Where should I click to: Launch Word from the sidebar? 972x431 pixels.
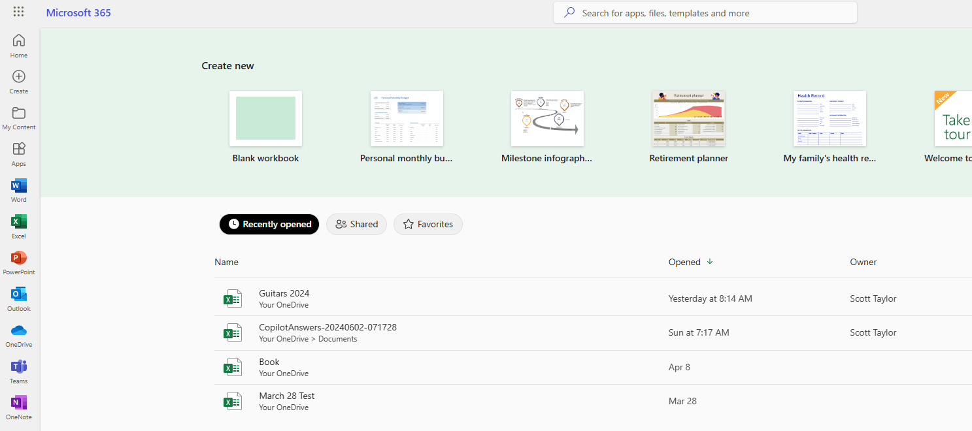click(19, 191)
